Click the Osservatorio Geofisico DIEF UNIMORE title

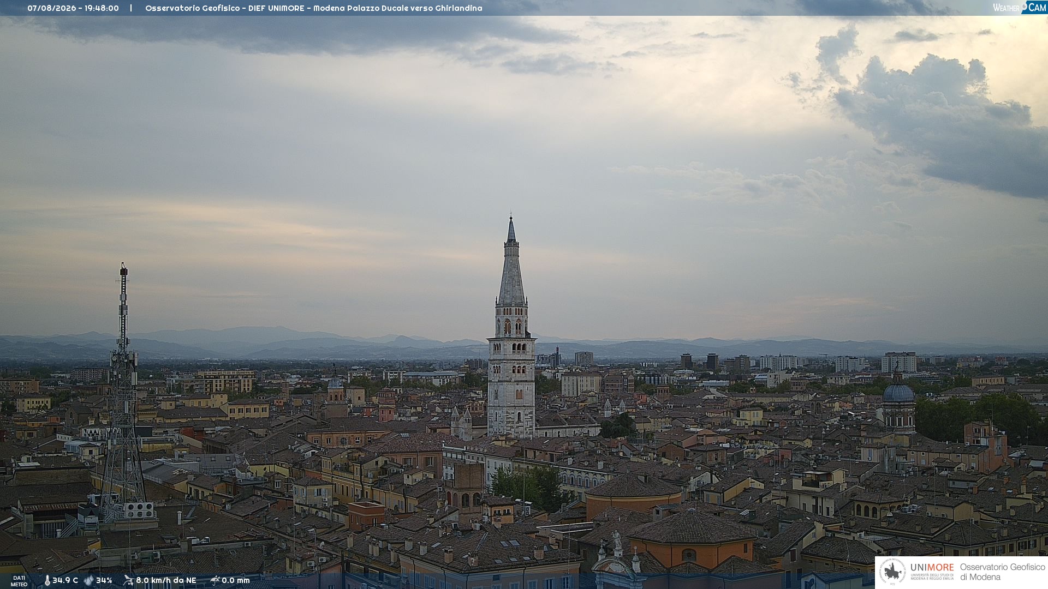(x=314, y=8)
